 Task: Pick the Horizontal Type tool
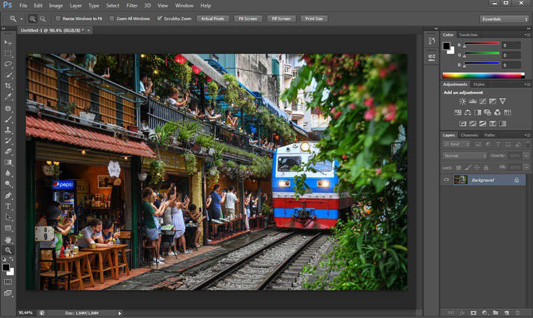[9, 207]
